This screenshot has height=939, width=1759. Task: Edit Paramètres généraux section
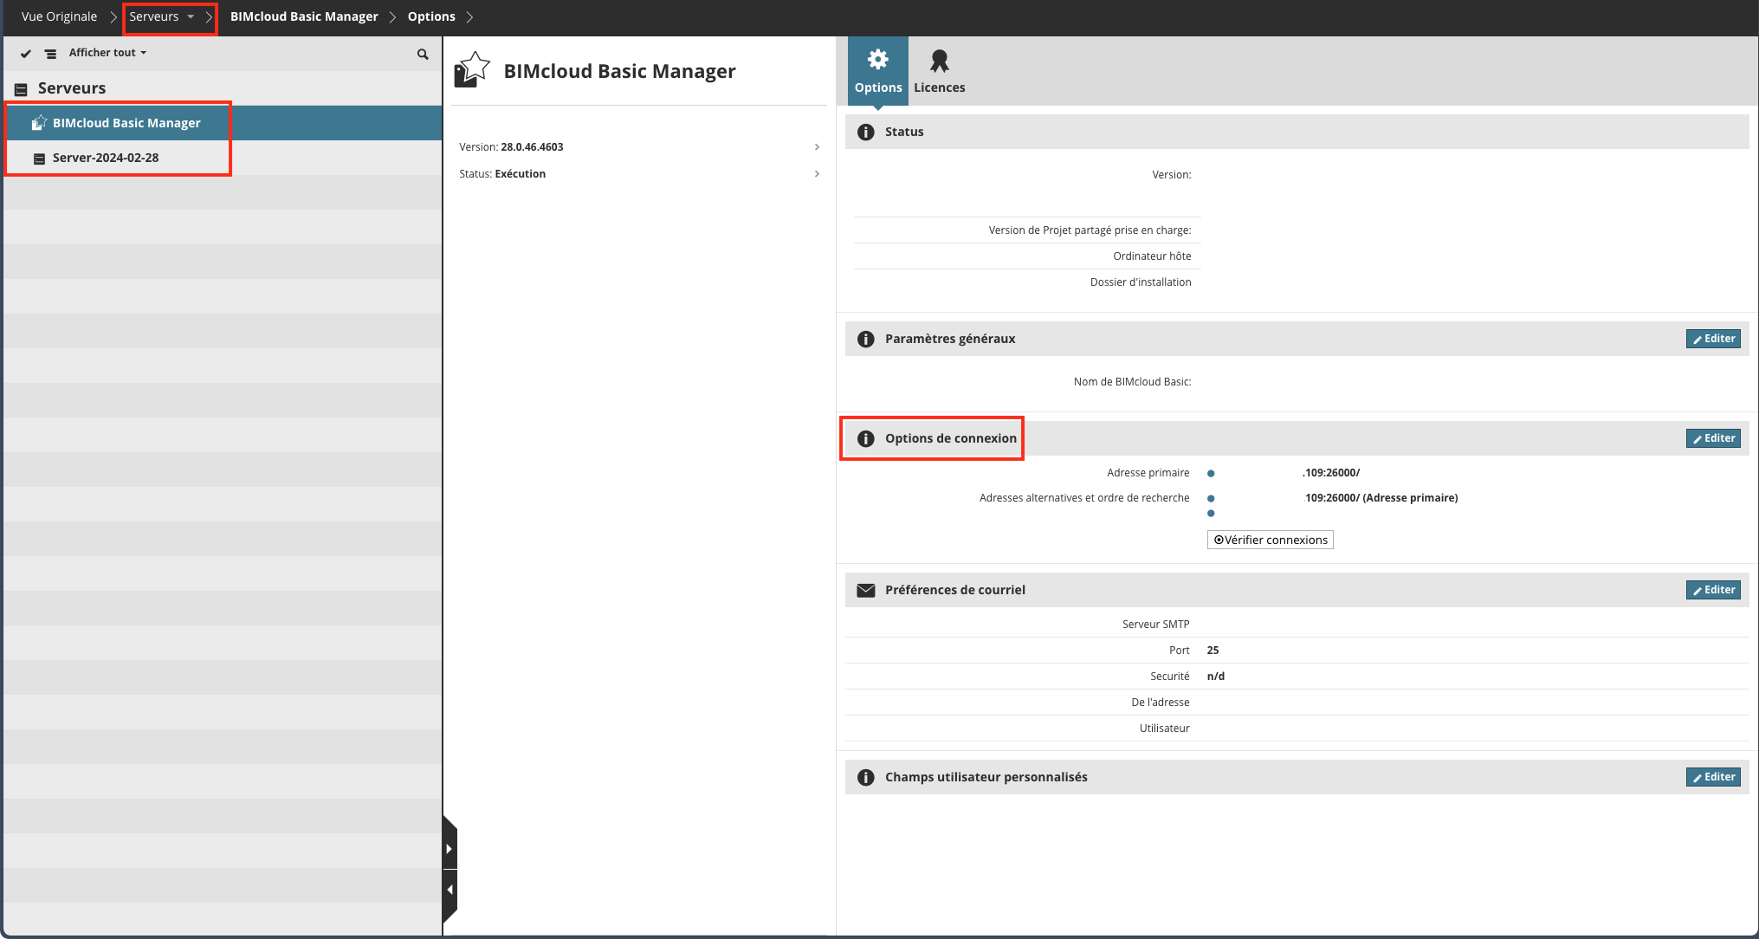tap(1713, 339)
